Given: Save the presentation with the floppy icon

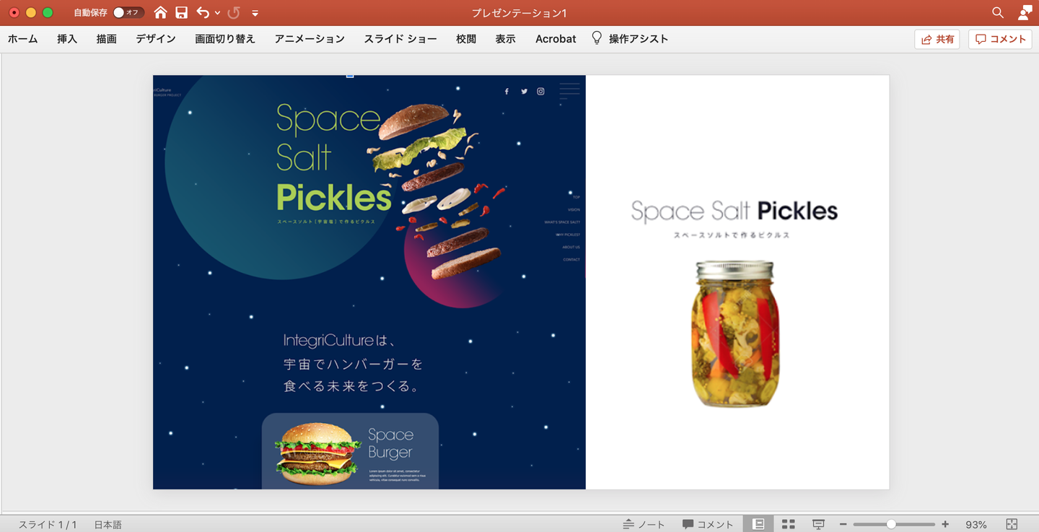Looking at the screenshot, I should [x=181, y=12].
